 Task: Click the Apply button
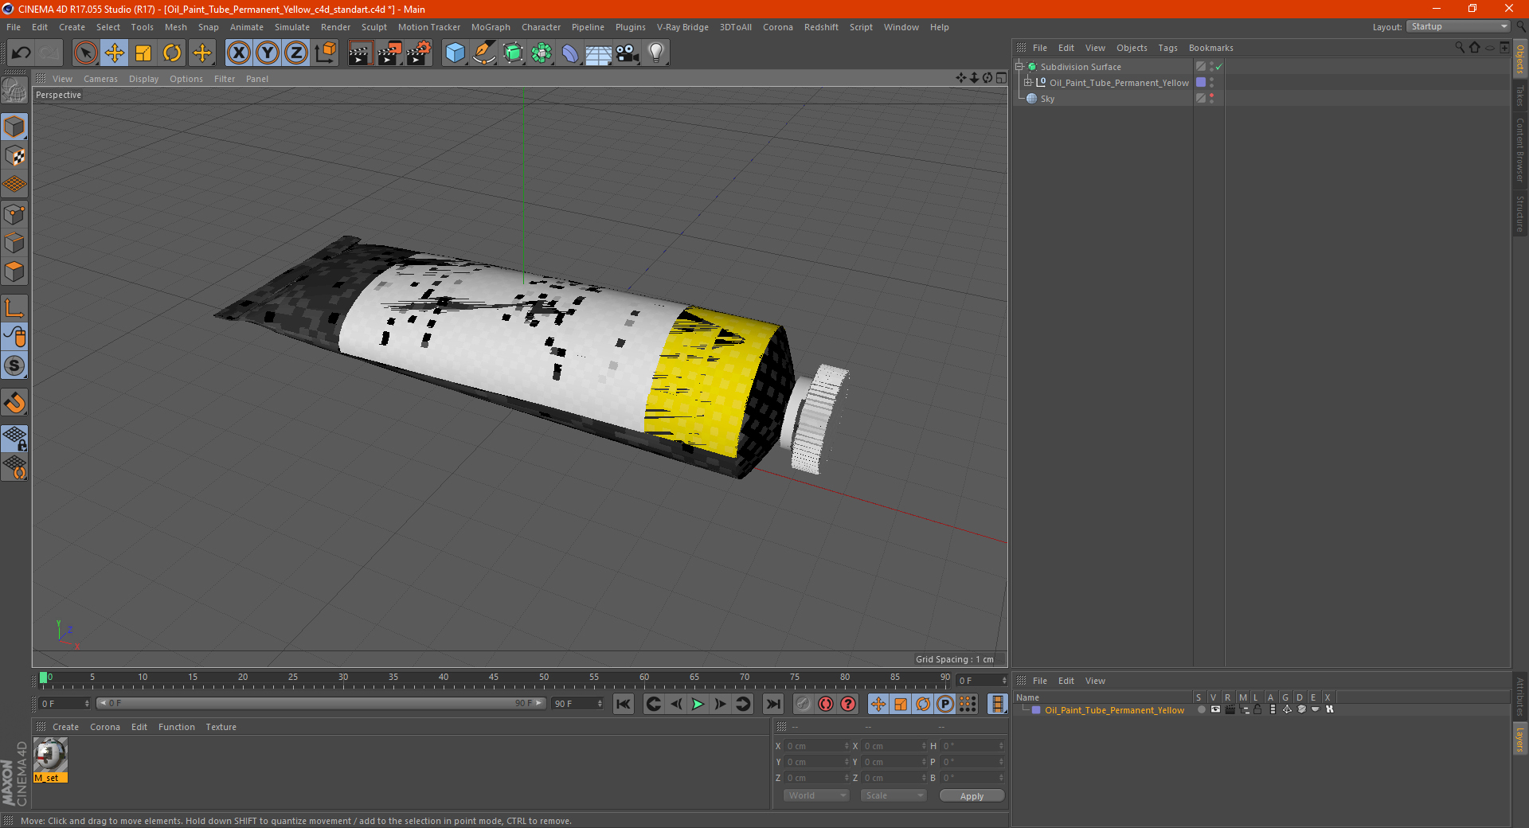(x=972, y=796)
